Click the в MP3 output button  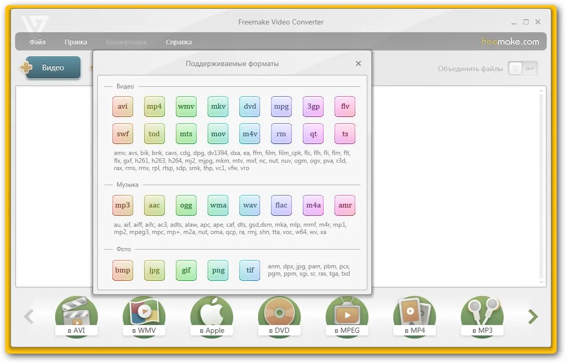click(482, 317)
